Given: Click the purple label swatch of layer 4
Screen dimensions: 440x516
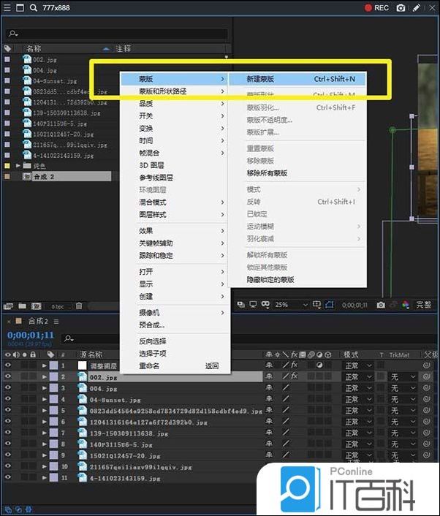Looking at the screenshot, I should click(x=54, y=400).
